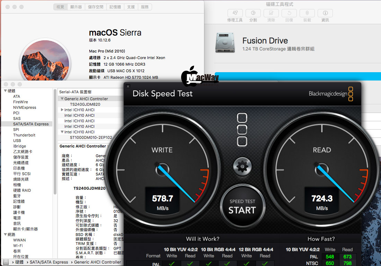This screenshot has width=381, height=266.
Task: Switch to the 概覽 tab
Action: 60,7
